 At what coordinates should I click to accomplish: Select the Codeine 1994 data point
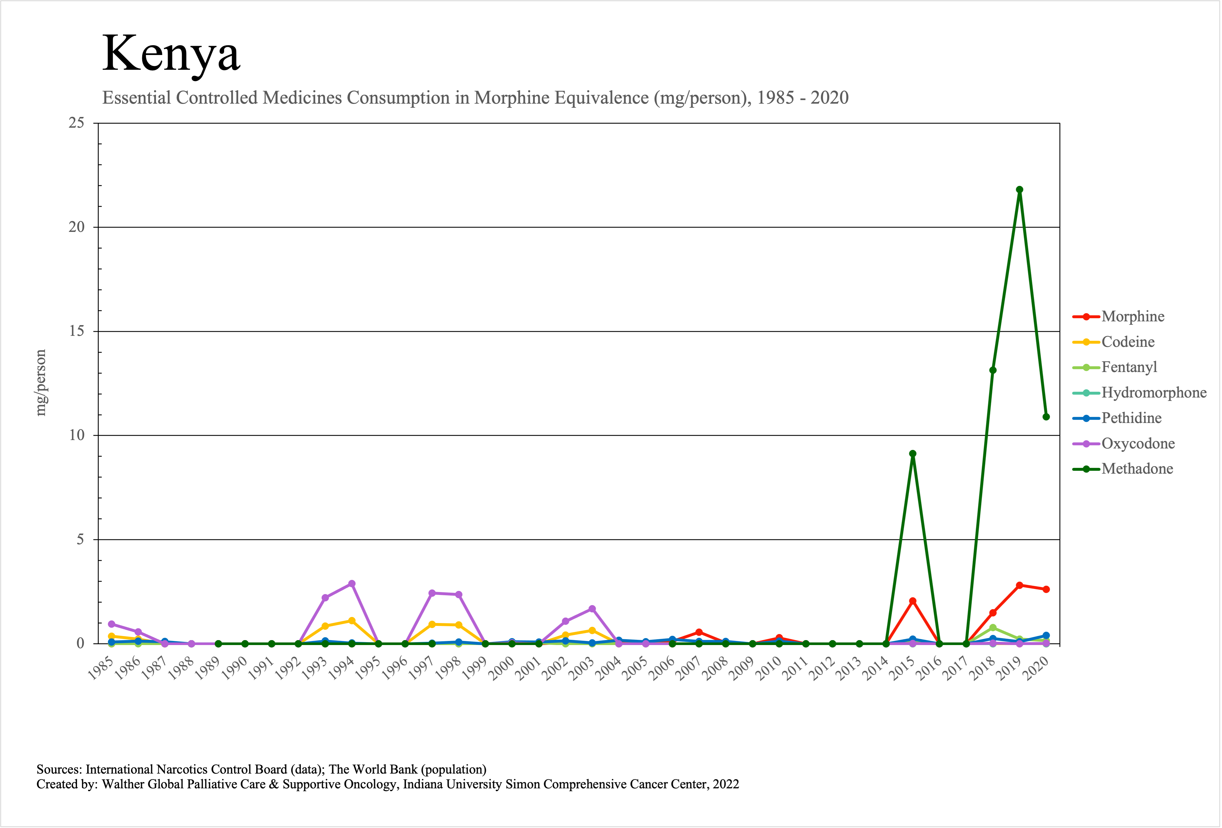(x=352, y=621)
